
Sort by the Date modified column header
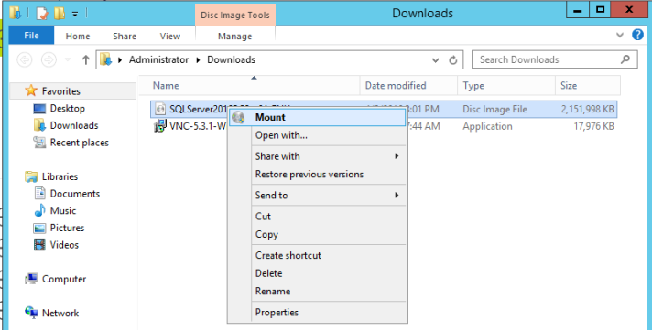396,86
